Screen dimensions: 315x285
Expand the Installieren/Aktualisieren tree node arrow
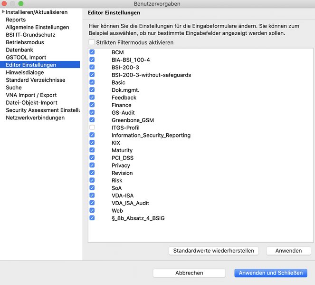(x=3, y=12)
